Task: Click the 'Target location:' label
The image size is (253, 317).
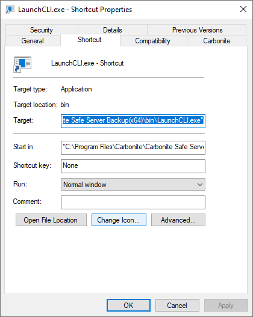Action: click(x=36, y=105)
